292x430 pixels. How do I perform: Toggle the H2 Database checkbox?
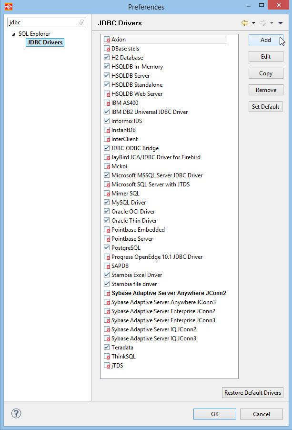(x=107, y=58)
